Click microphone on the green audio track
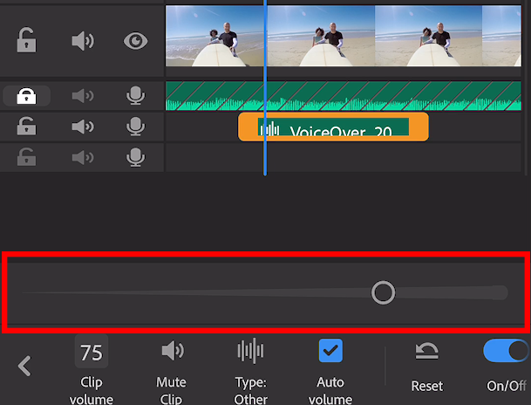The image size is (531, 405). 135,96
